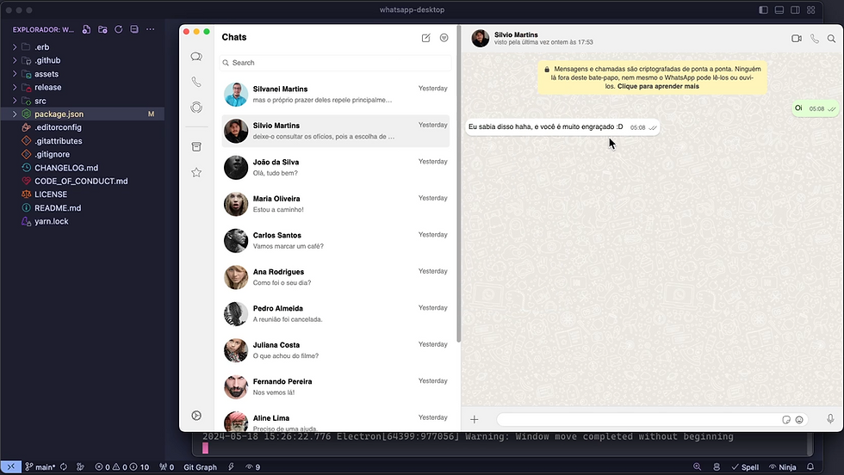Viewport: 844px width, 475px height.
Task: Click the Spell status bar item
Action: [745, 467]
